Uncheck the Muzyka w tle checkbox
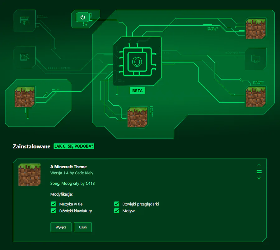 [x=54, y=204]
